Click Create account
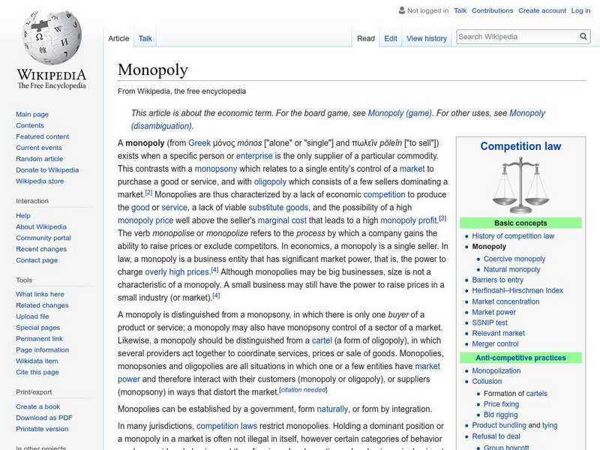This screenshot has height=450, width=600. [x=541, y=10]
